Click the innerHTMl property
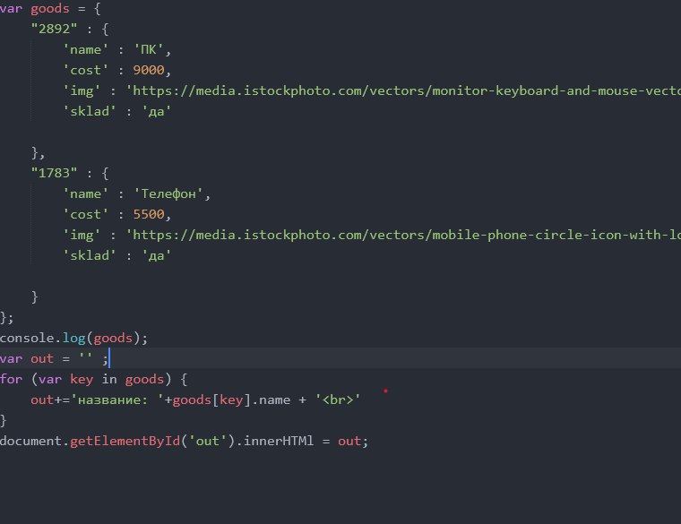This screenshot has height=524, width=681. 279,441
